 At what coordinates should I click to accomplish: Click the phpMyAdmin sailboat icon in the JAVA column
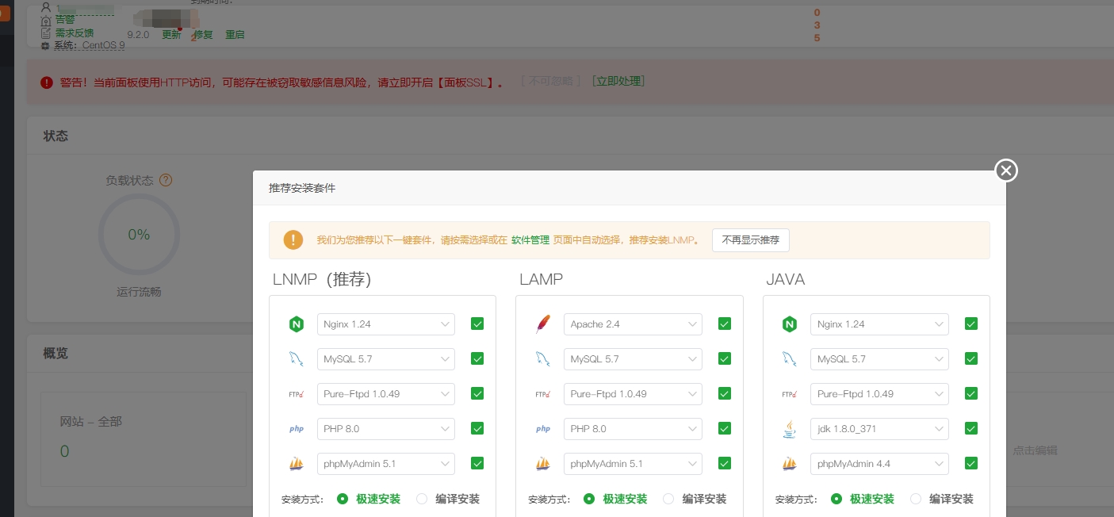click(x=790, y=463)
